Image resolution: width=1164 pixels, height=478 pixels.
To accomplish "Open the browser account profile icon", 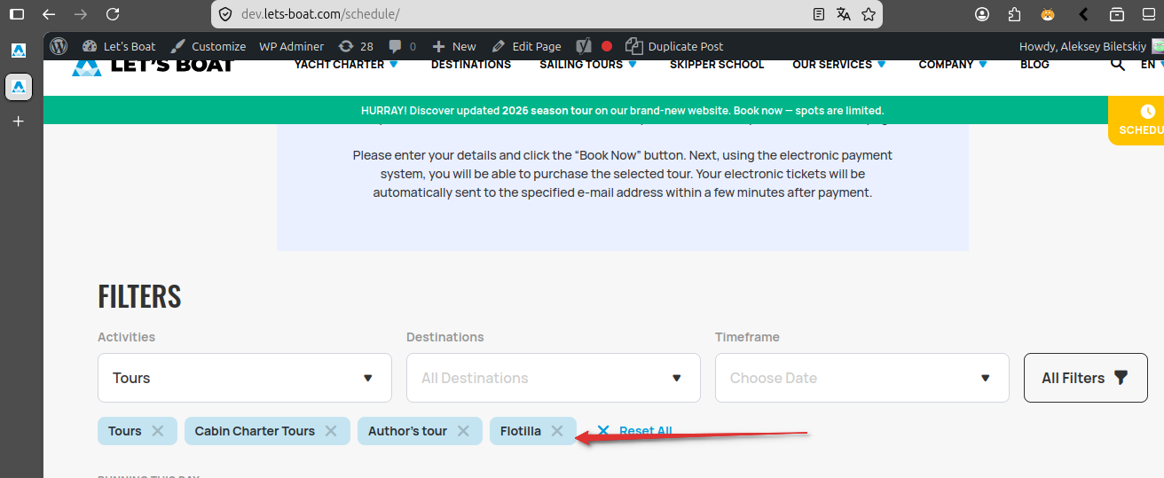I will (982, 14).
